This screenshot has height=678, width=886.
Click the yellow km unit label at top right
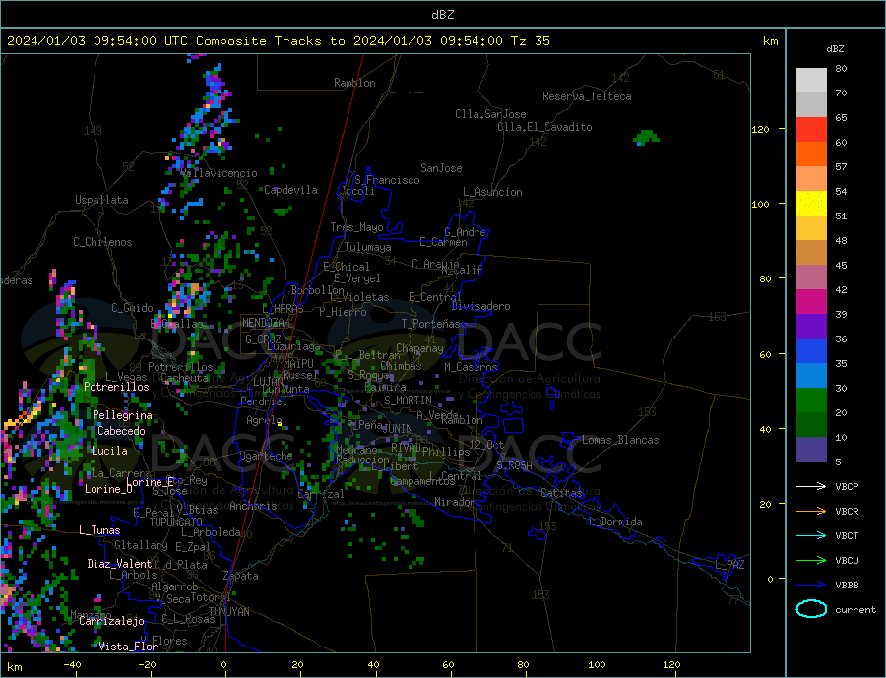coord(770,41)
